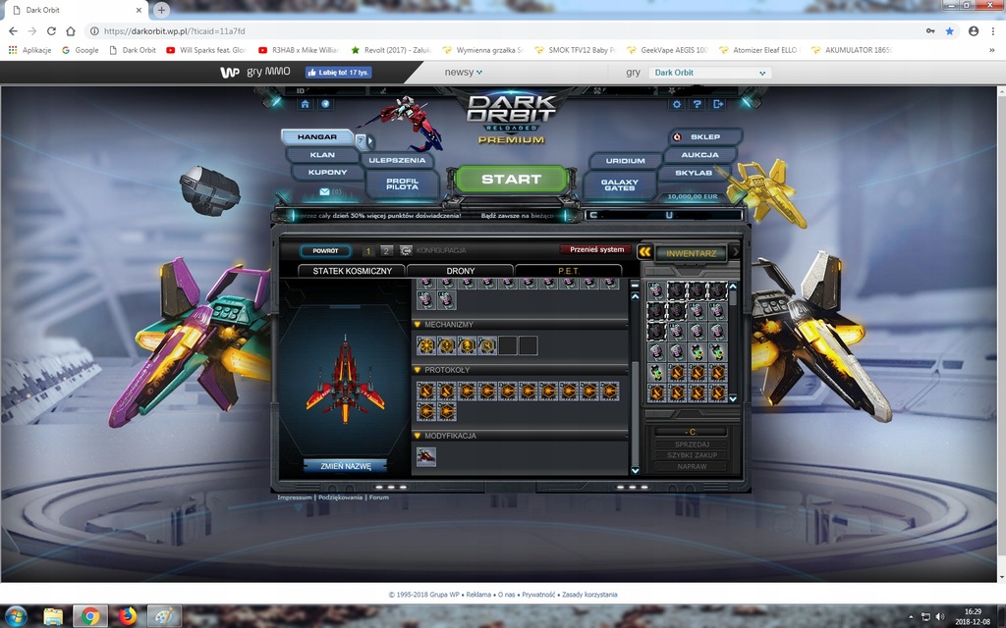Image resolution: width=1006 pixels, height=628 pixels.
Task: Open the Chrome three-dot menu
Action: pos(992,30)
